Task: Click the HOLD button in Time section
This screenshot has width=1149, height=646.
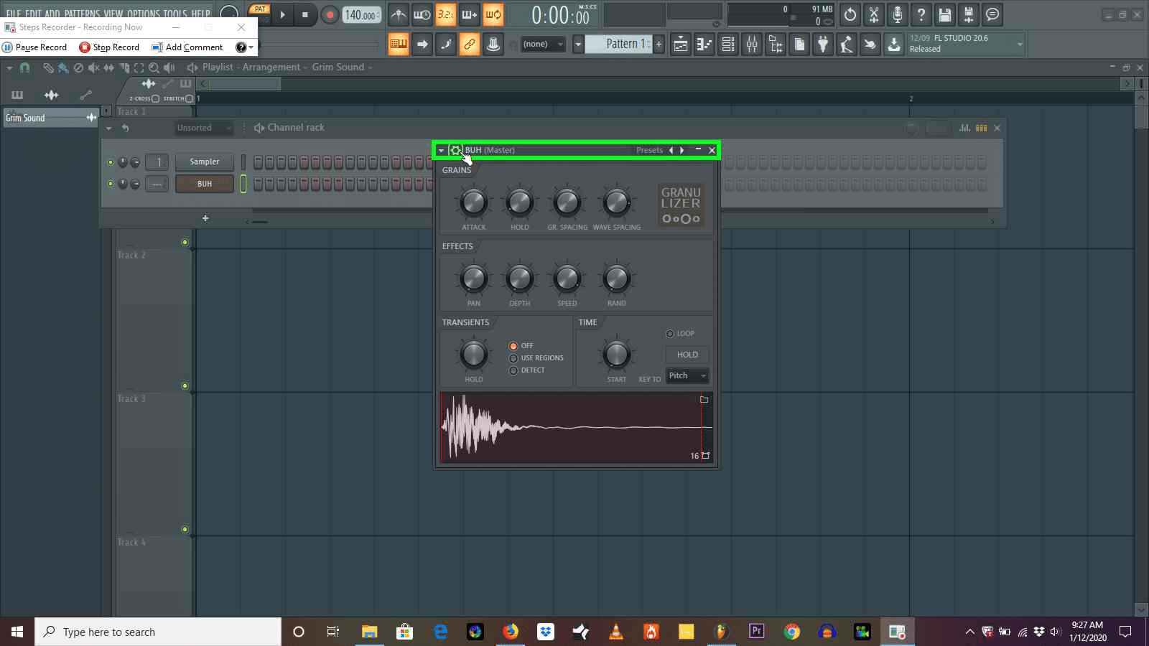Action: click(687, 355)
